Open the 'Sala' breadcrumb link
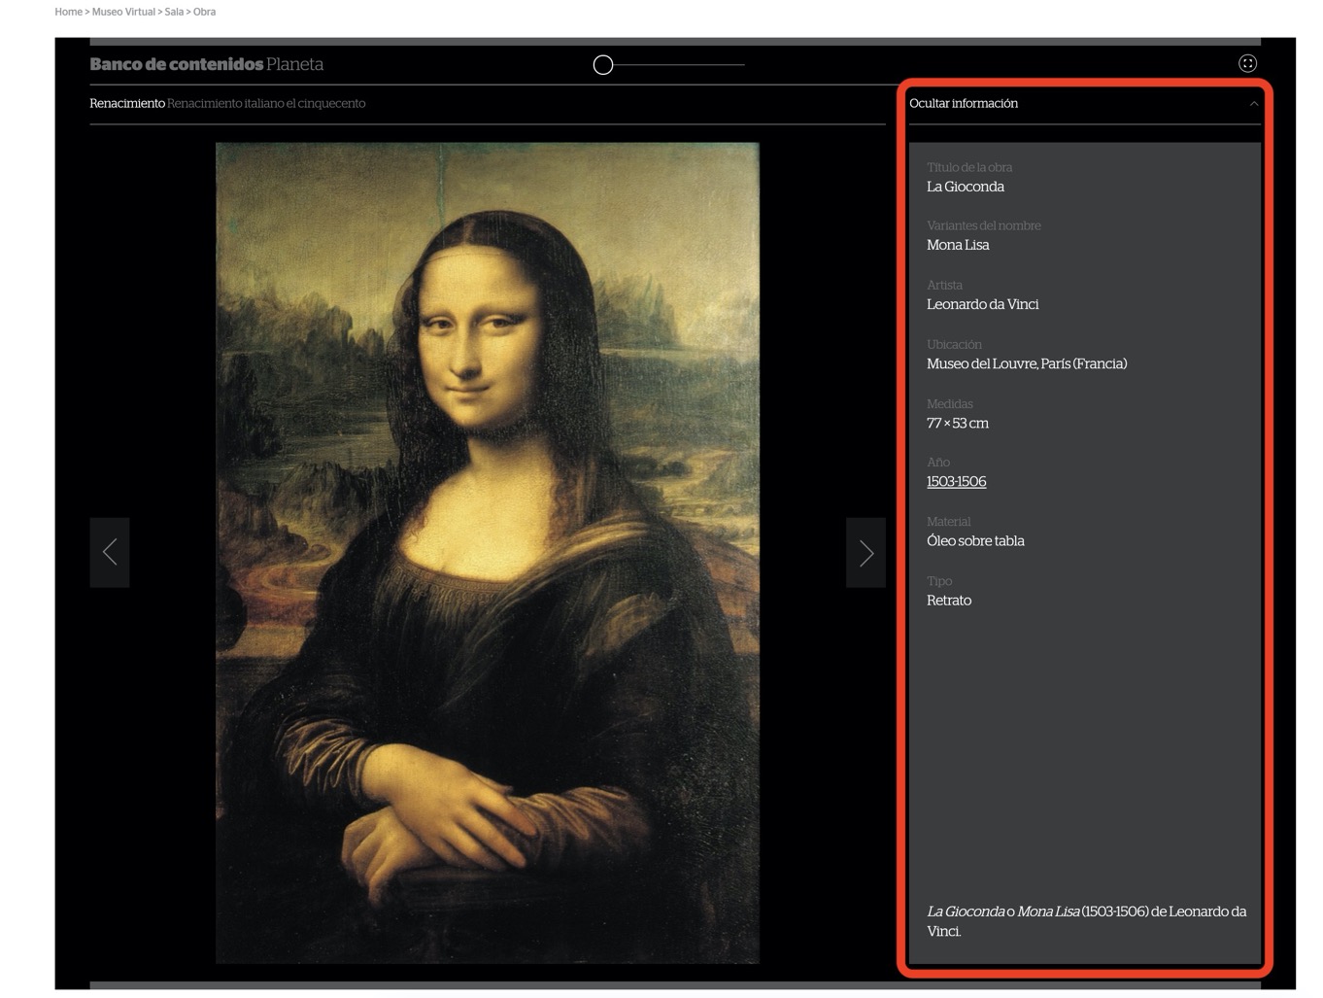The image size is (1323, 998). 174,12
